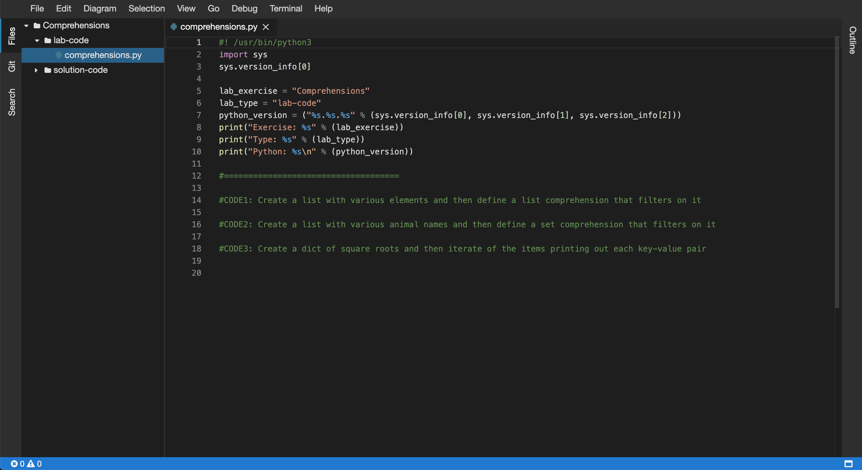Click the editor vertical scrollbar
Viewport: 862px width, 470px height.
[837, 172]
